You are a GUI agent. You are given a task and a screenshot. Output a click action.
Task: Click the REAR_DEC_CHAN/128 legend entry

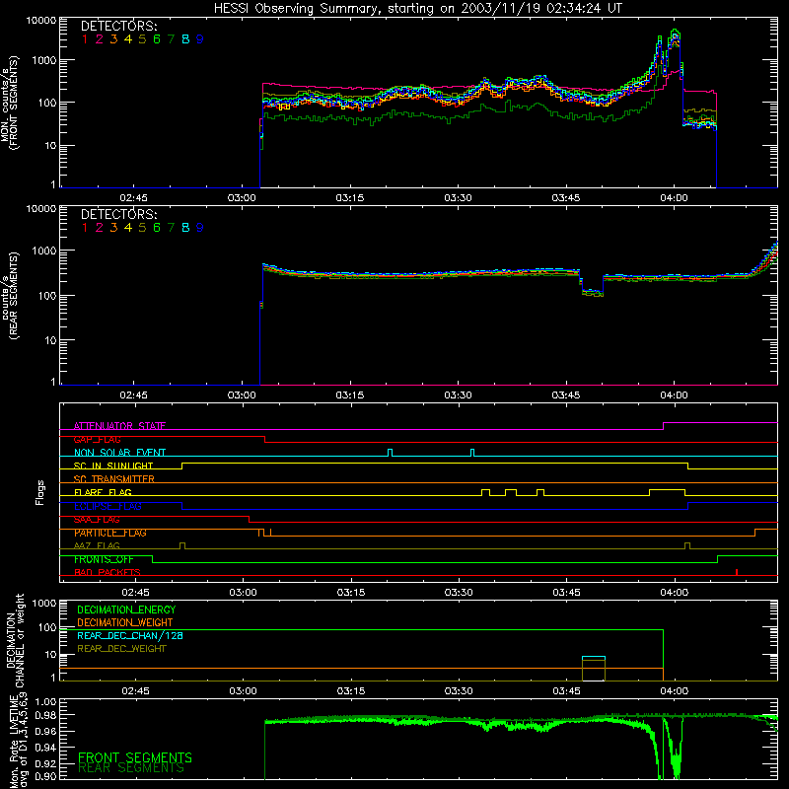130,636
